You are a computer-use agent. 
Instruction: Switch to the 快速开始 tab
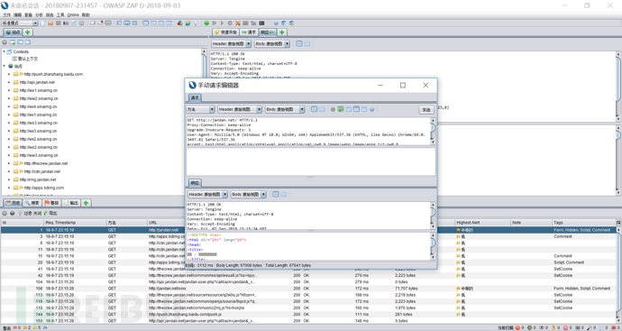click(225, 32)
